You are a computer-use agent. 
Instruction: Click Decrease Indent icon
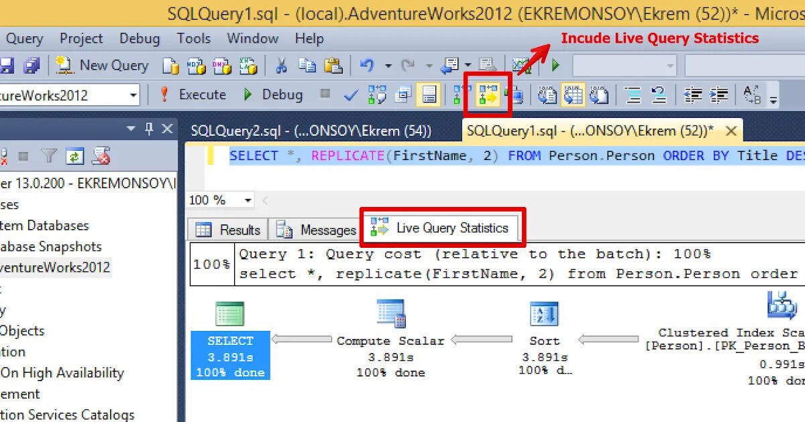pyautogui.click(x=693, y=95)
